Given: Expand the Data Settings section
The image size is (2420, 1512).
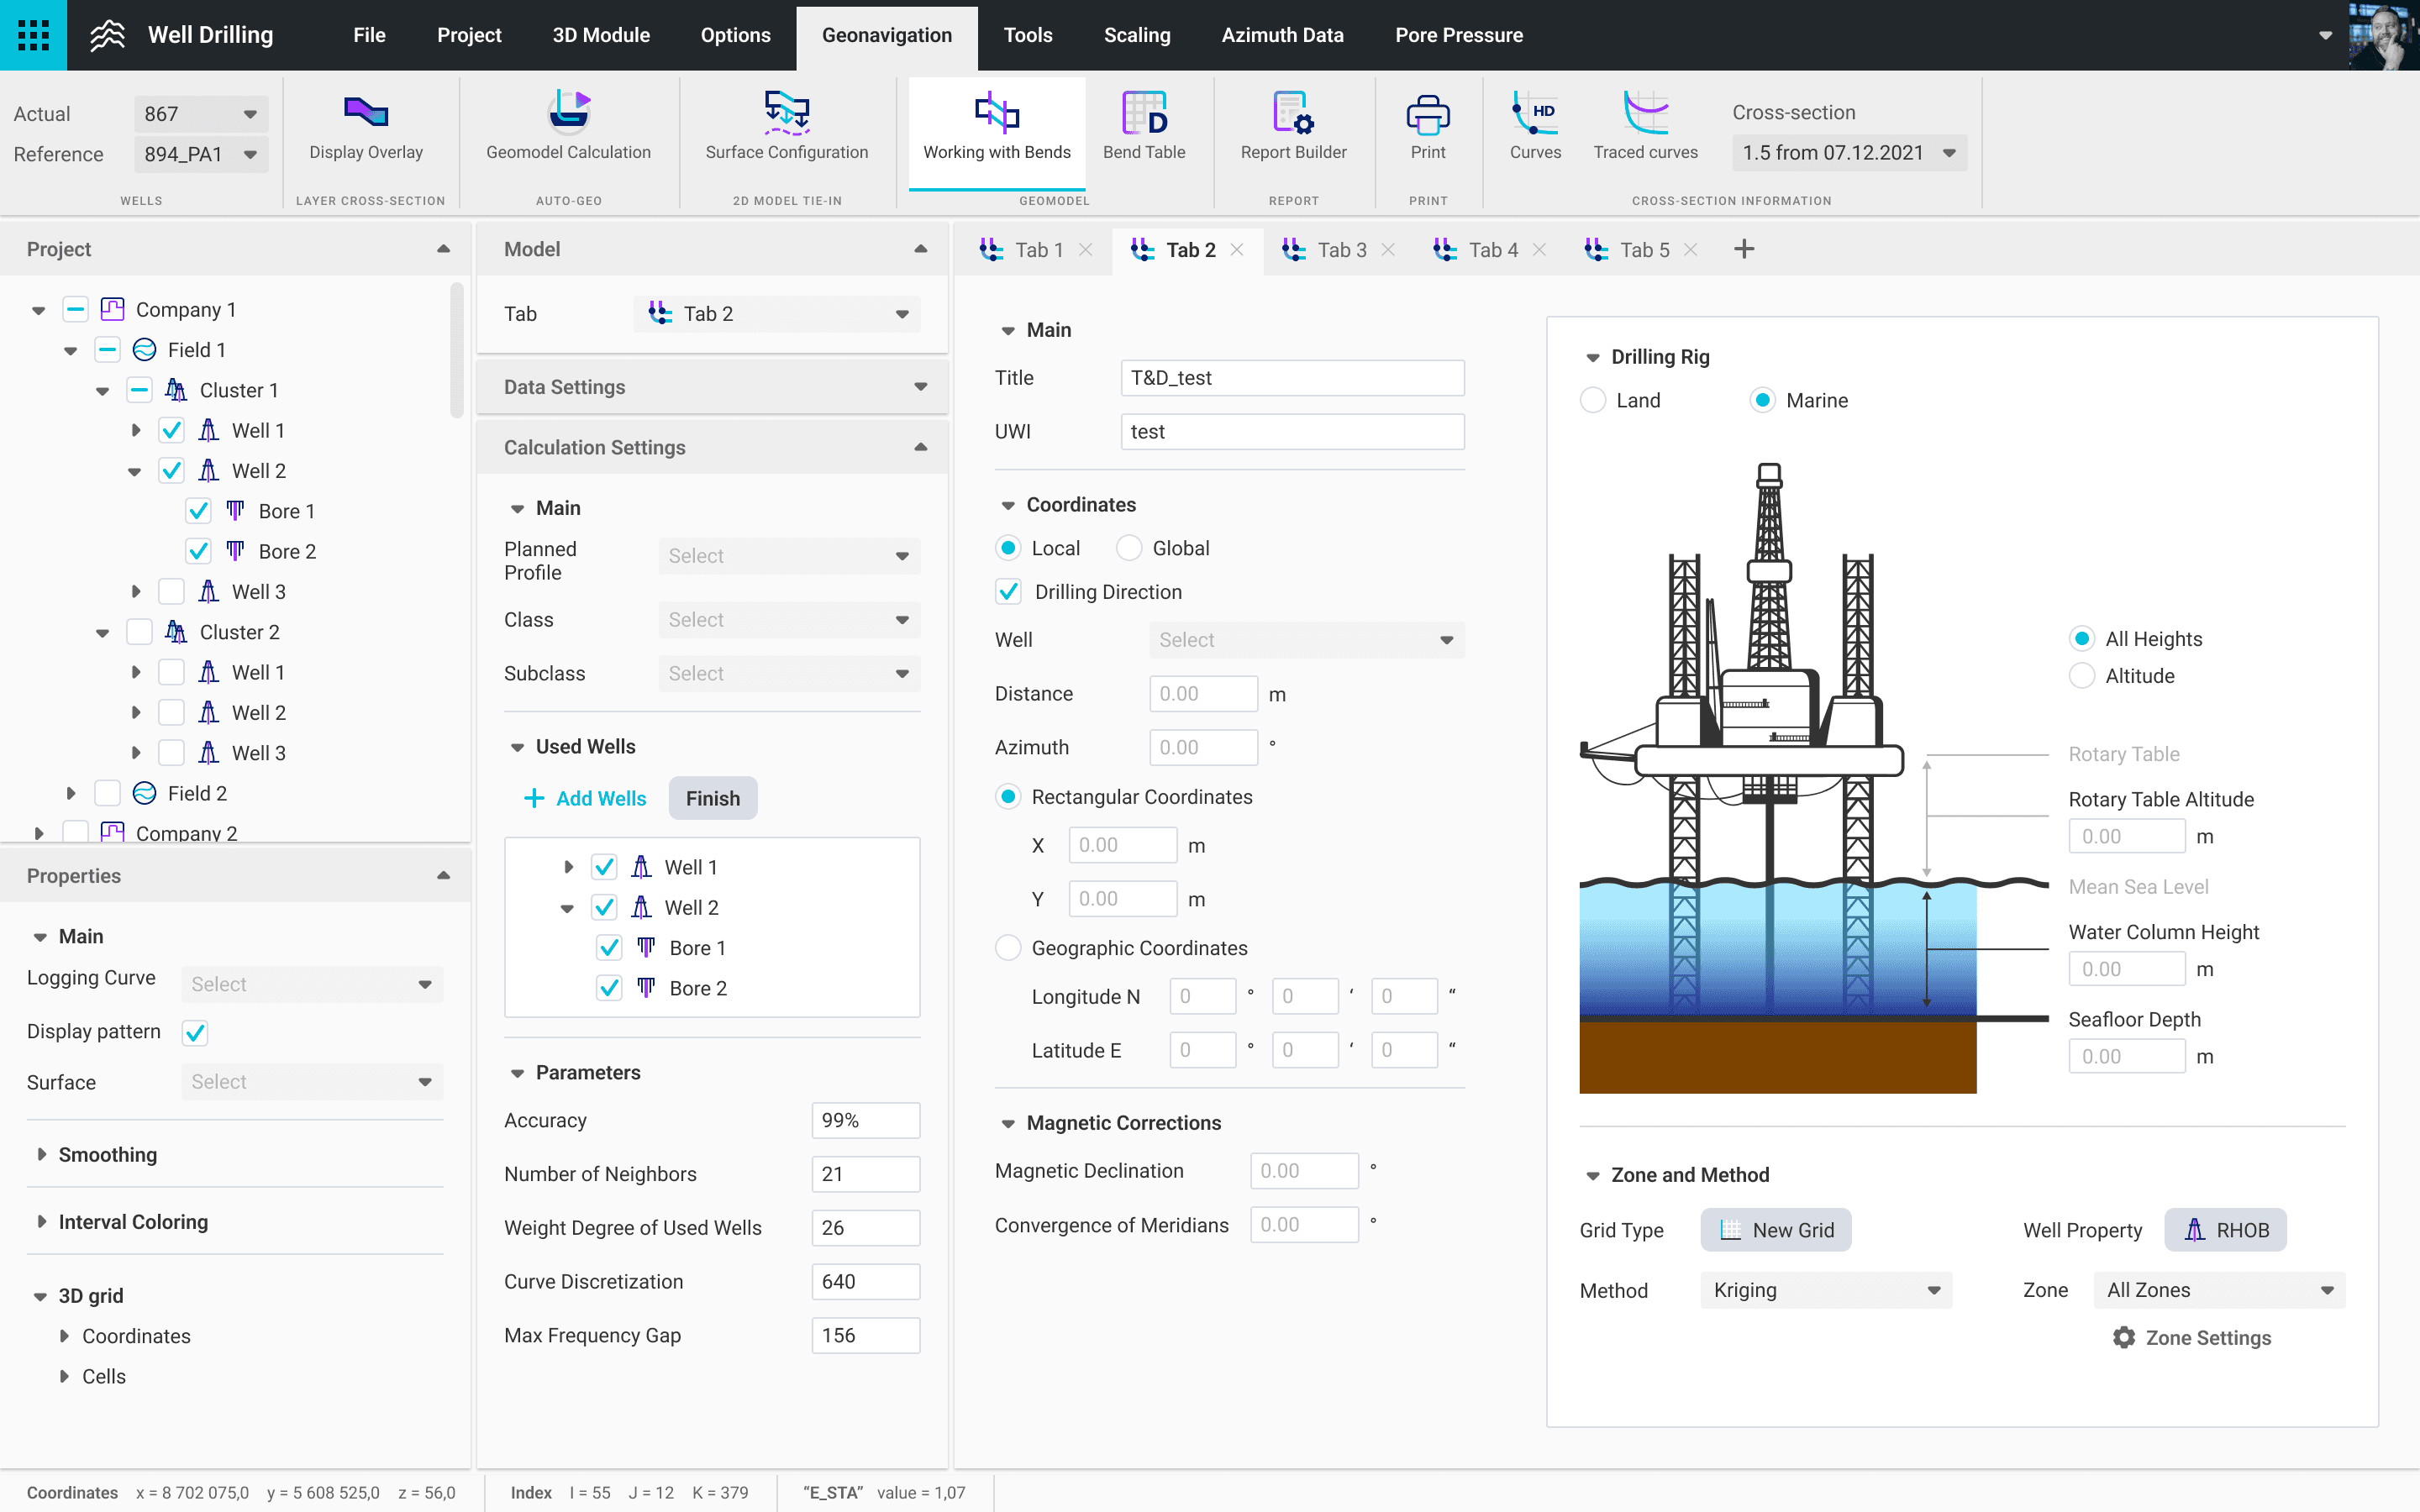Looking at the screenshot, I should (x=712, y=387).
